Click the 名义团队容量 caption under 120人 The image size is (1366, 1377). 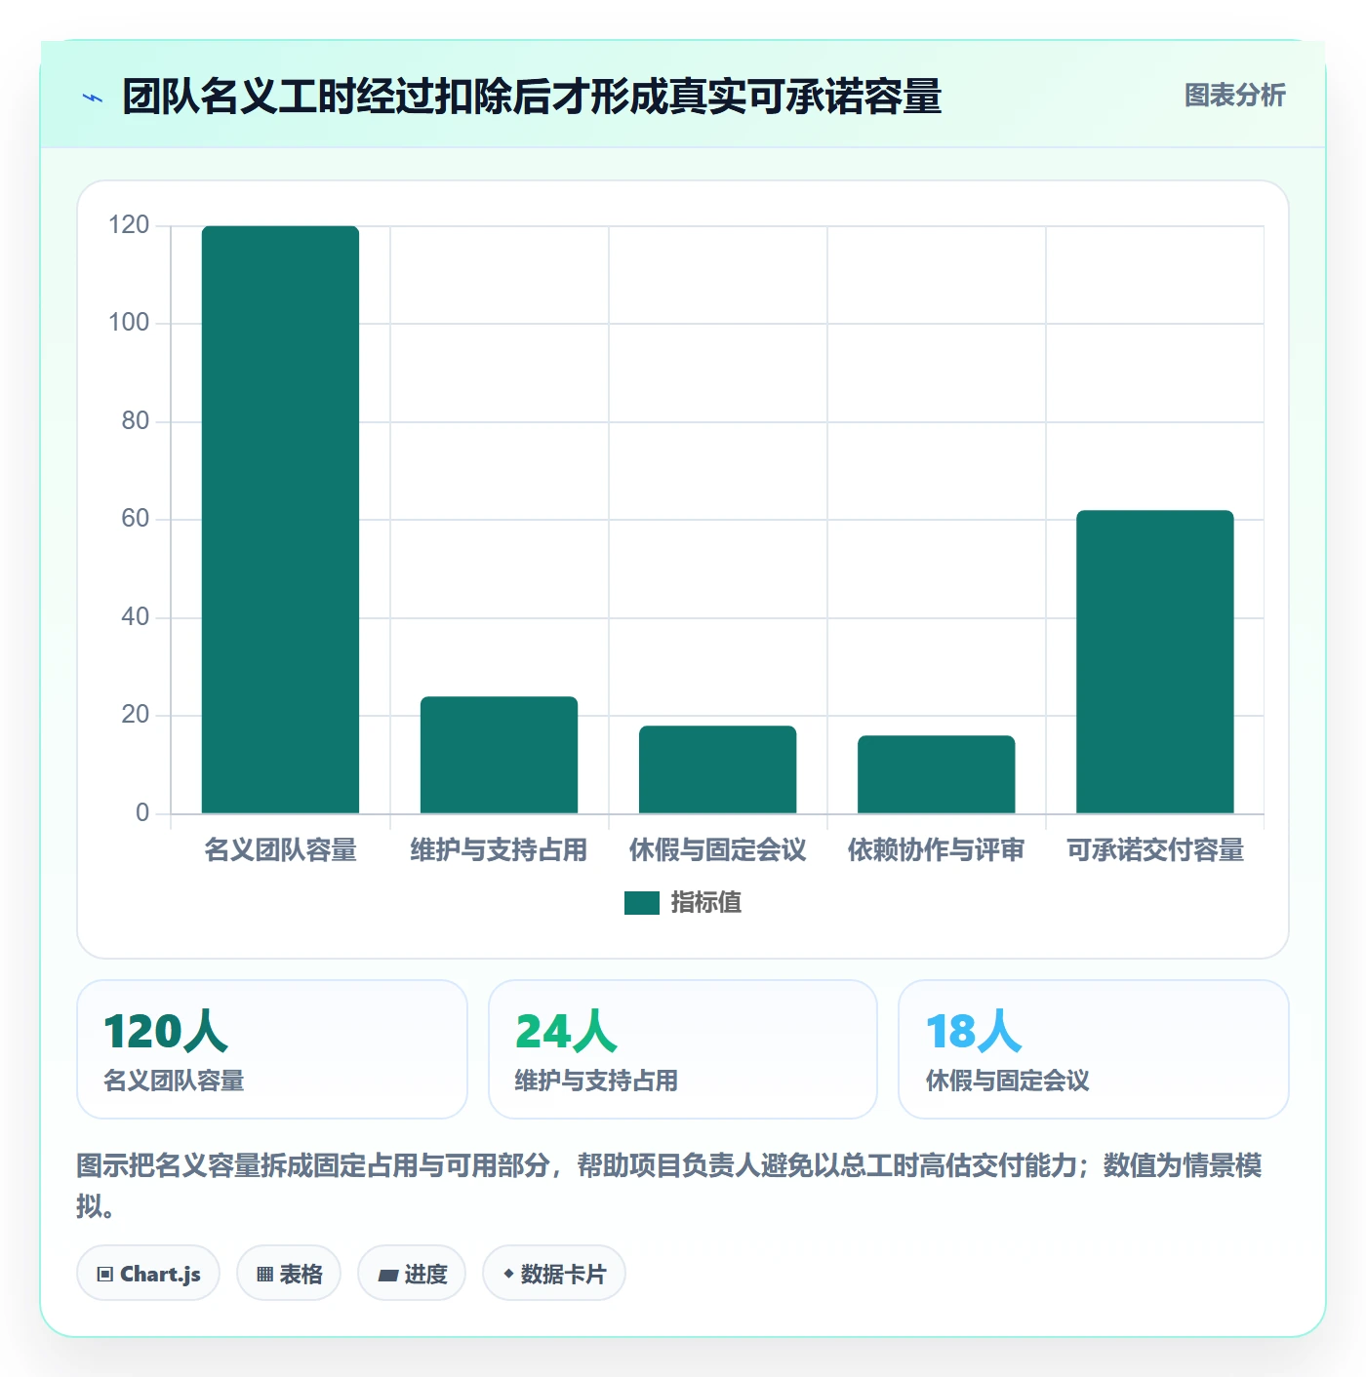[174, 1081]
